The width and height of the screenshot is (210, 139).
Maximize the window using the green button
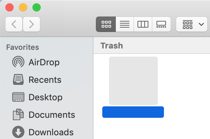coord(36,7)
